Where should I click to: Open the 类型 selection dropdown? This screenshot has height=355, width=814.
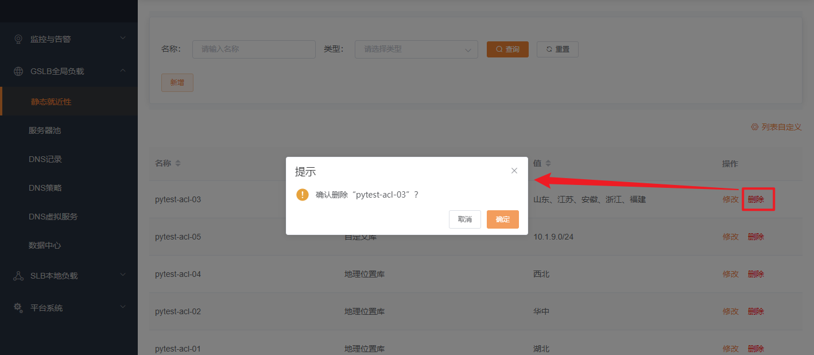click(416, 49)
